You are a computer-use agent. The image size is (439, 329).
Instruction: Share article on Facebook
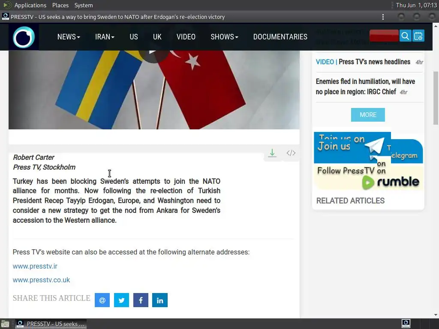tap(141, 300)
